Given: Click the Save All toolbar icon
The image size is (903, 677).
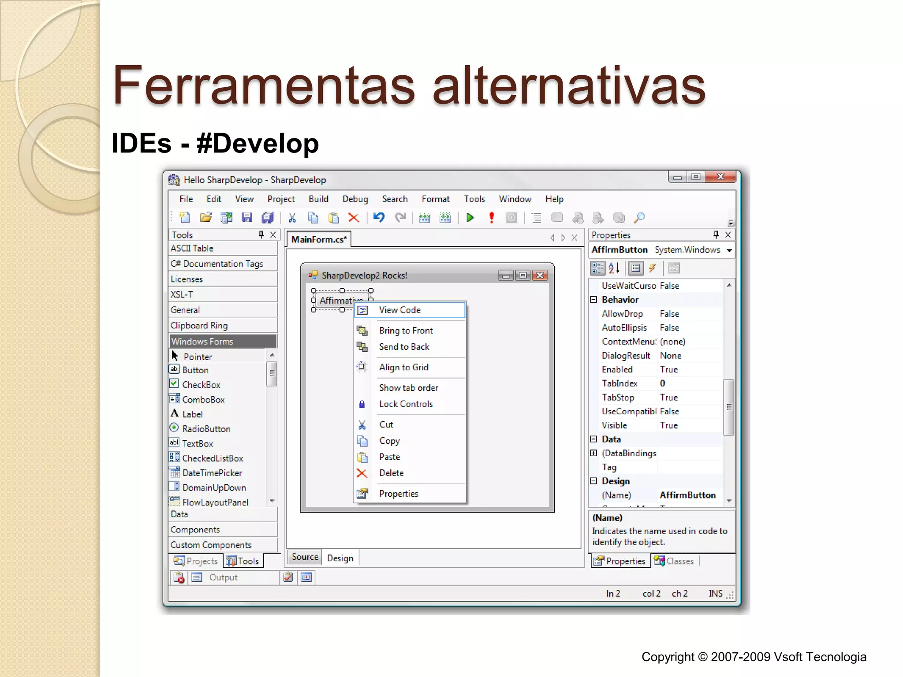Looking at the screenshot, I should tap(268, 217).
